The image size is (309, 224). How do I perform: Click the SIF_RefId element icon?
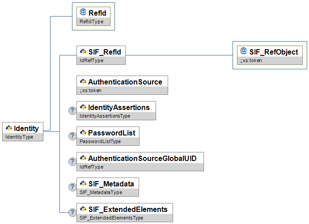click(83, 52)
